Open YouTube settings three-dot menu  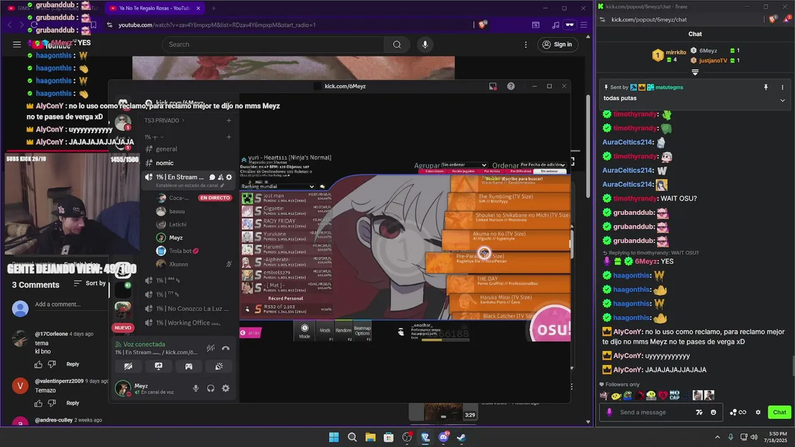525,44
